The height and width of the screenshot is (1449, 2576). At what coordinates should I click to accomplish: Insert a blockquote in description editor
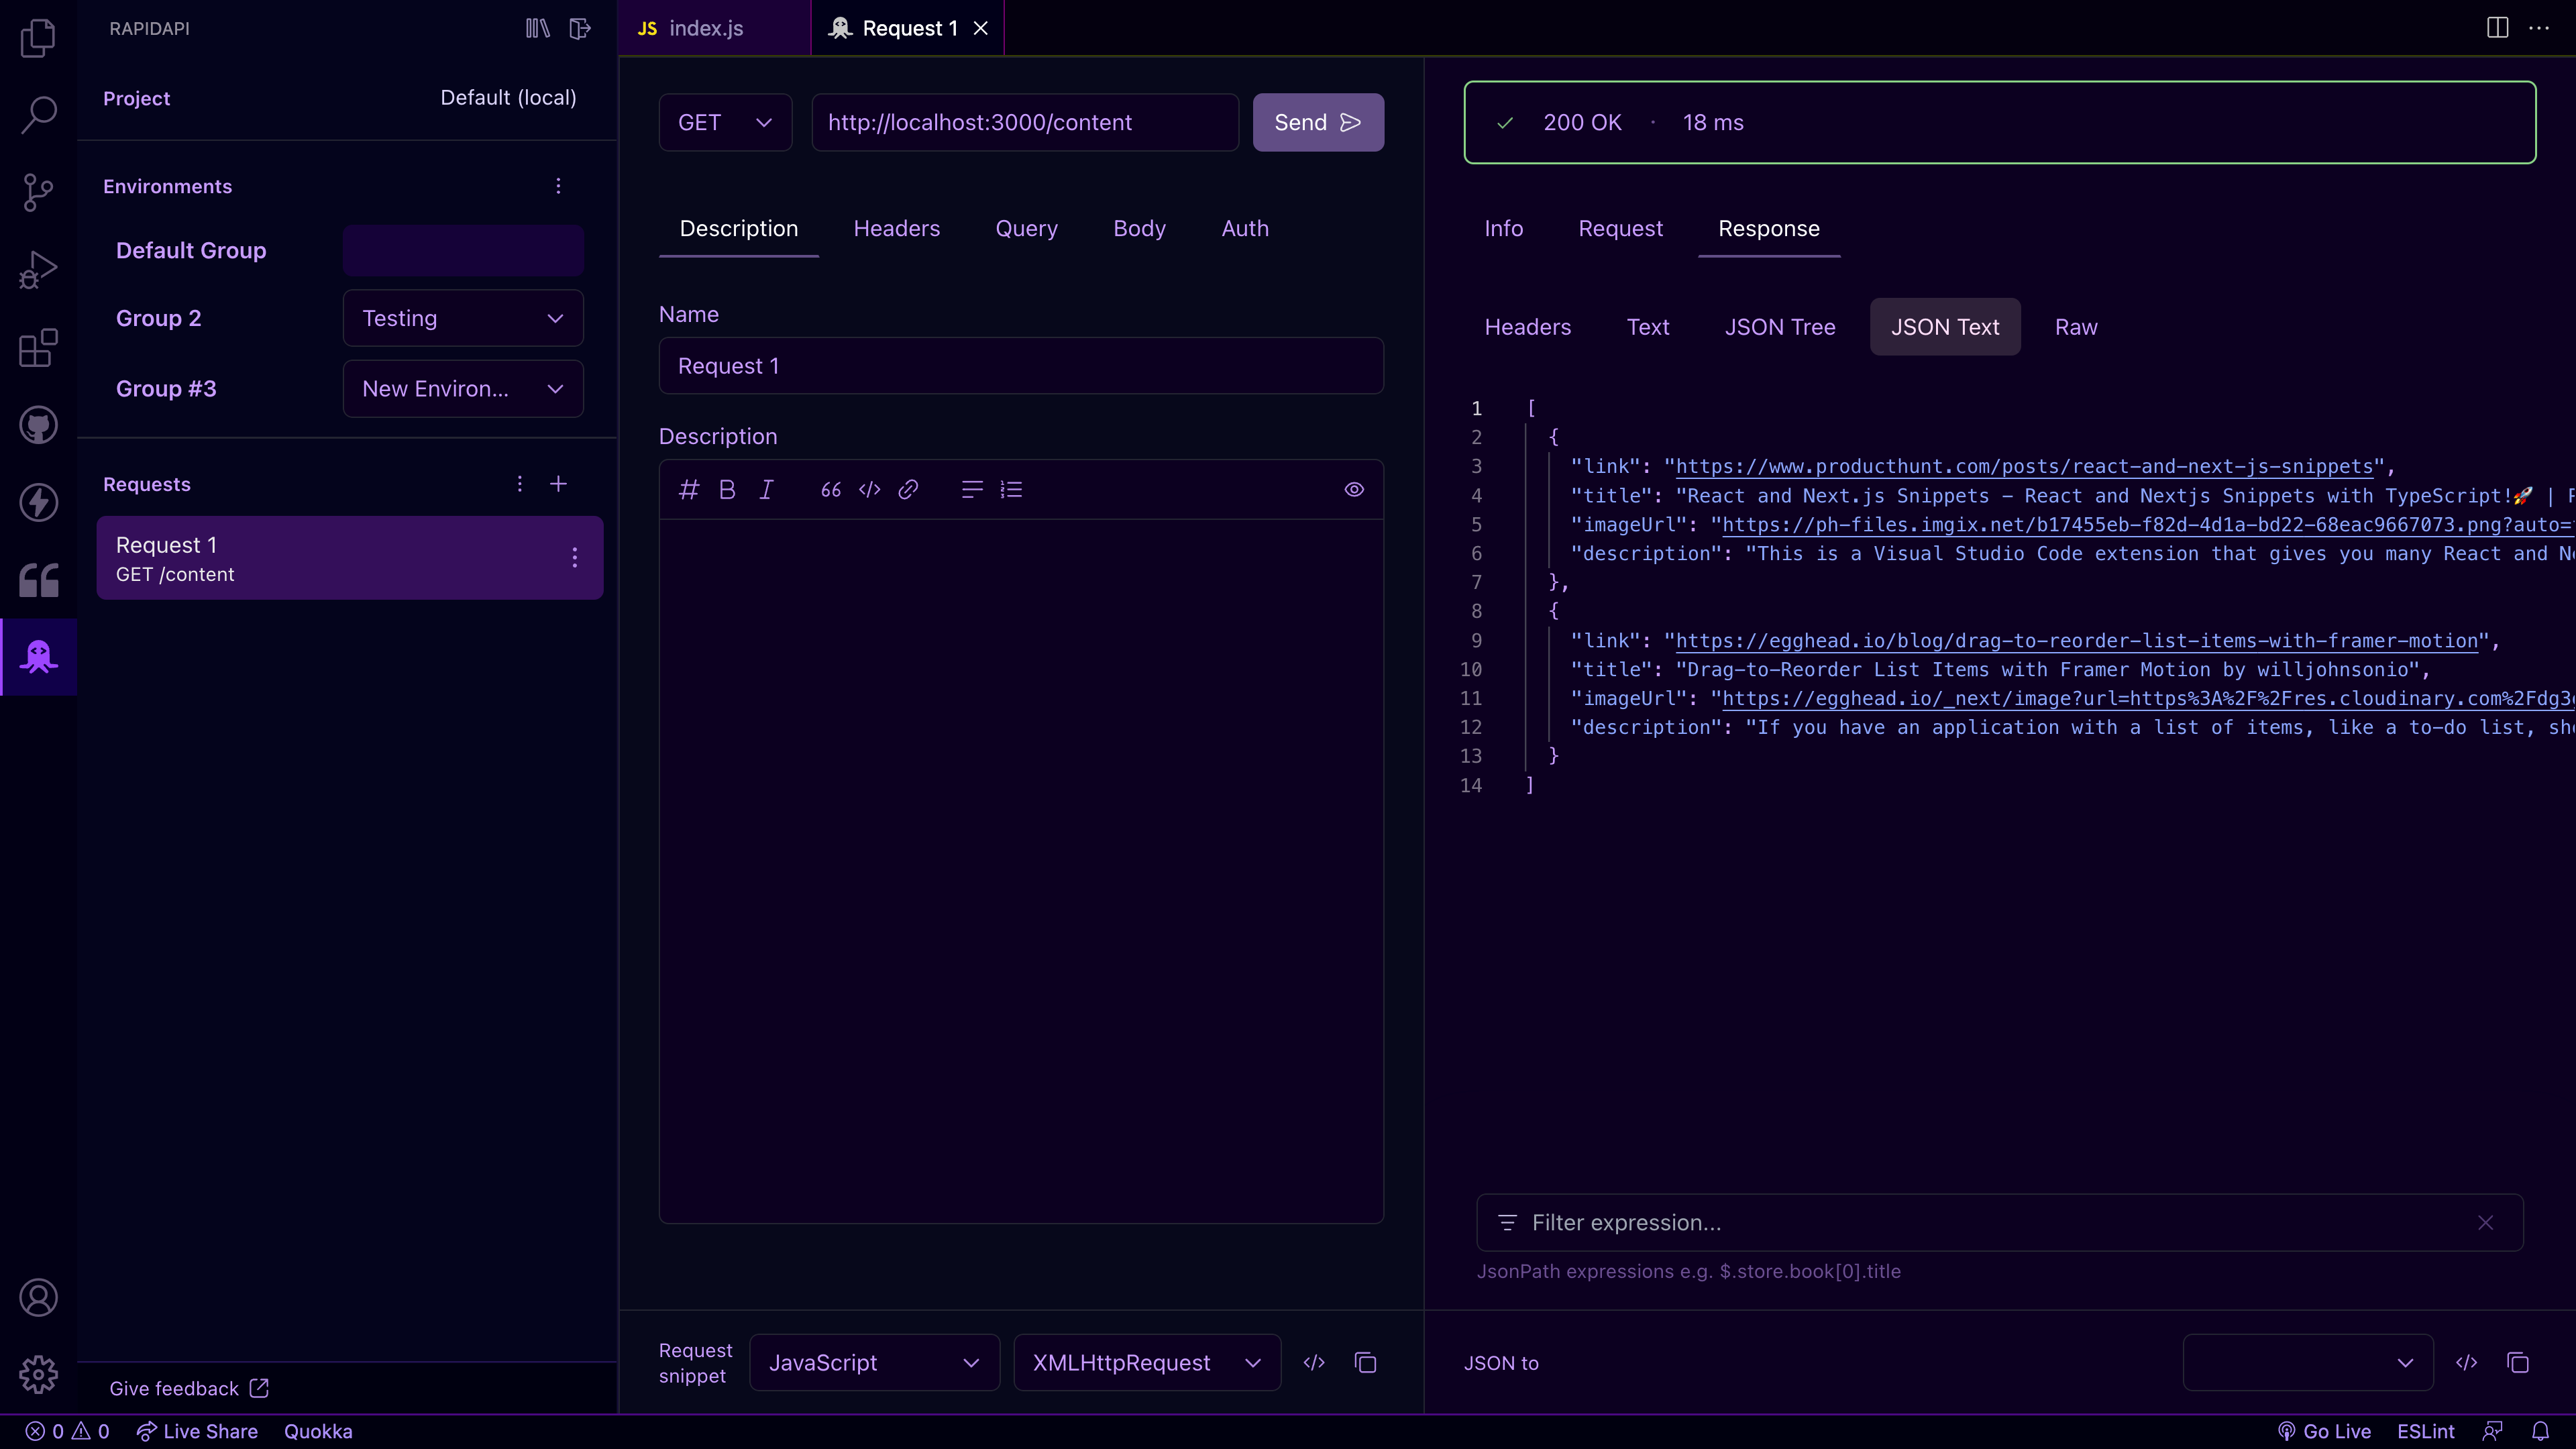[x=830, y=490]
